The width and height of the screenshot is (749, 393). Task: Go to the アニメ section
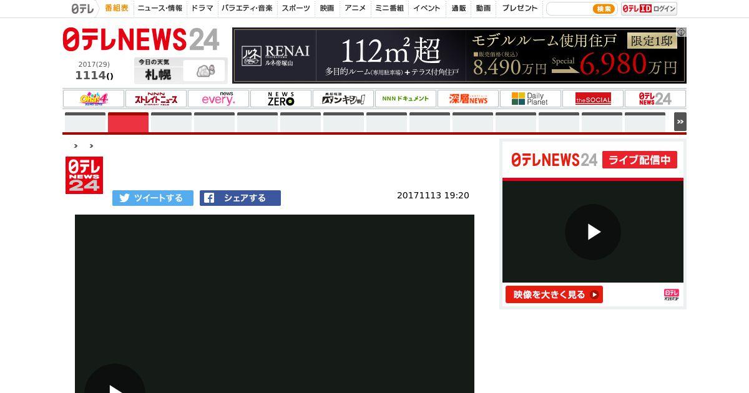pos(355,8)
